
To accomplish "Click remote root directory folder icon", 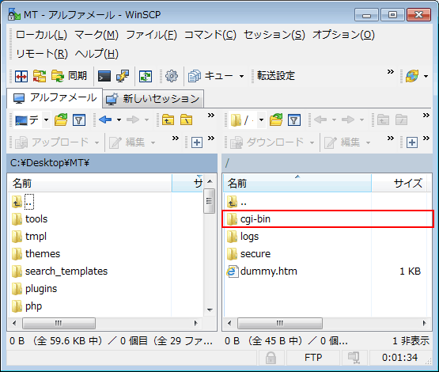I will 401,120.
